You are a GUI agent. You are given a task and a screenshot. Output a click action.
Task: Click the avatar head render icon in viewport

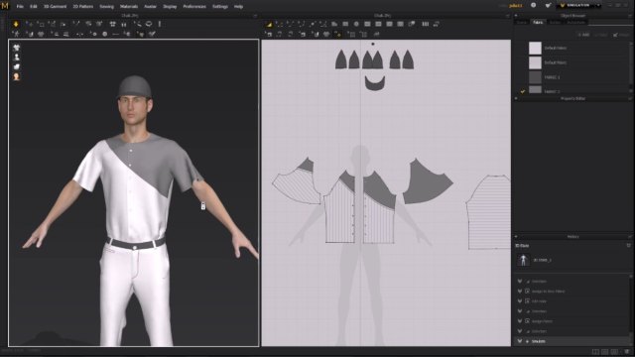click(17, 76)
